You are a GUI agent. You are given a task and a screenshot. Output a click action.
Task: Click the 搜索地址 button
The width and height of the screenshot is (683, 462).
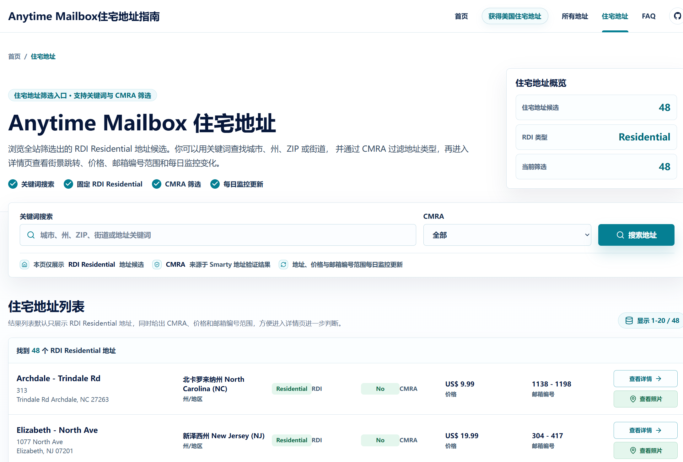(x=636, y=235)
